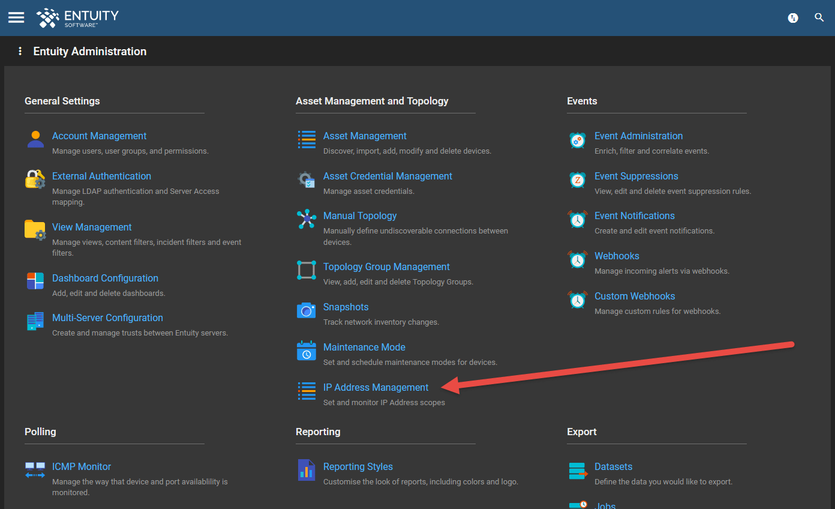Viewport: 835px width, 509px height.
Task: Click the Asset Management list icon
Action: tap(307, 139)
